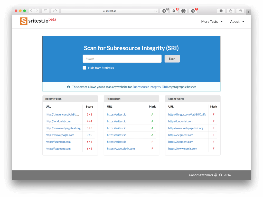263x197 pixels.
Task: Expand the About dropdown
Action: tap(237, 22)
